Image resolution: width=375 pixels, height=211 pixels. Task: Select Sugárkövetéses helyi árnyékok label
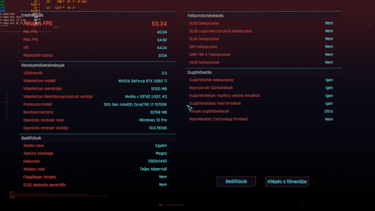click(x=215, y=103)
